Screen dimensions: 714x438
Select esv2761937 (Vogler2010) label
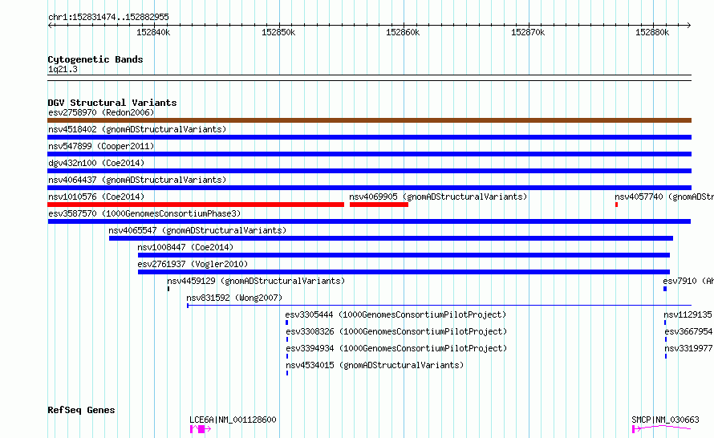(x=193, y=264)
